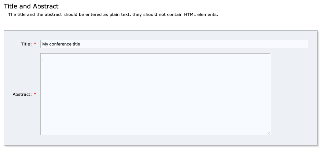Click the plain text instruction sentence

[x=113, y=15]
